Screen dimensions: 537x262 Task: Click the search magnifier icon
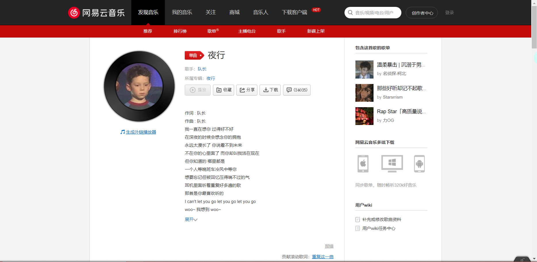350,12
